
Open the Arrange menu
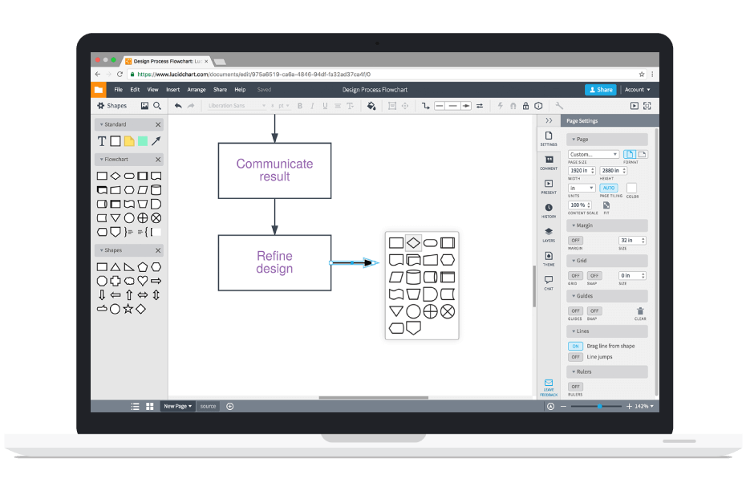(197, 90)
